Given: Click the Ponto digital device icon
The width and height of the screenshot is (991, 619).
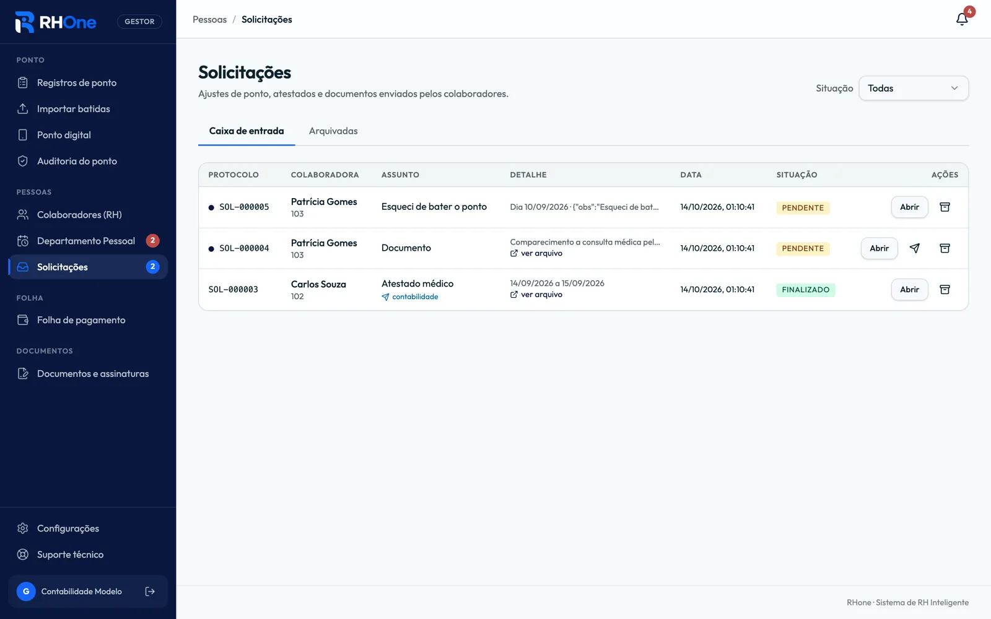Looking at the screenshot, I should pyautogui.click(x=23, y=134).
